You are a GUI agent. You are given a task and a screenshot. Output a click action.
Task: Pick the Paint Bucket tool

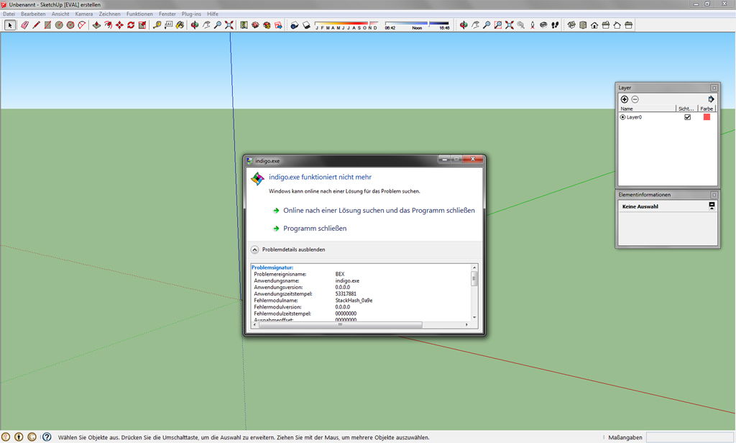point(180,25)
